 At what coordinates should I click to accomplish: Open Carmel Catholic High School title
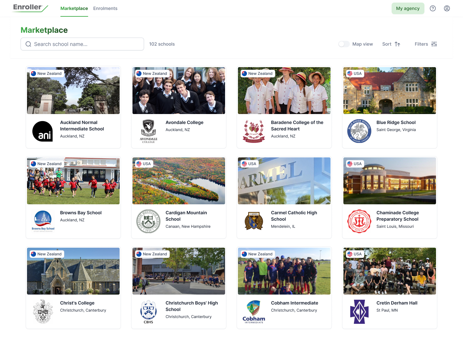(x=294, y=216)
